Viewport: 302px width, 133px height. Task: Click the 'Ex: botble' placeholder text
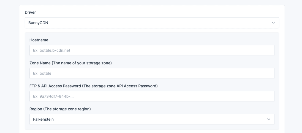click(42, 73)
